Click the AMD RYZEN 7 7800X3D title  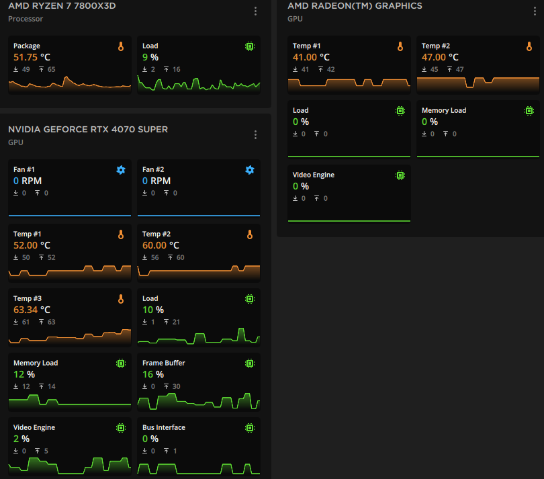pyautogui.click(x=62, y=6)
